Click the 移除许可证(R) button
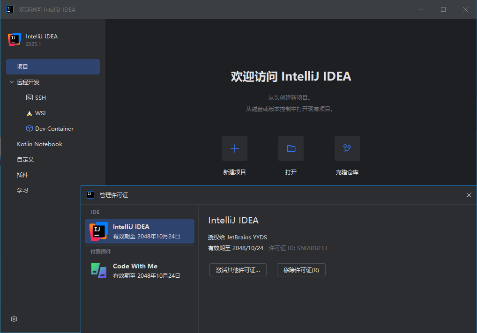 point(301,270)
